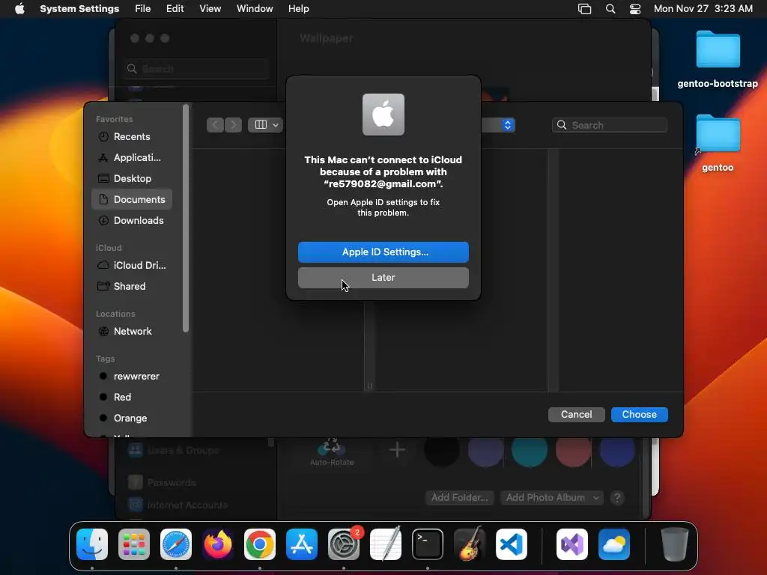Open the weather app in the Dock

[x=614, y=544]
